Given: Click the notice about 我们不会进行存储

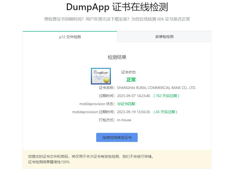Looking at the screenshot, I should click(x=91, y=156).
